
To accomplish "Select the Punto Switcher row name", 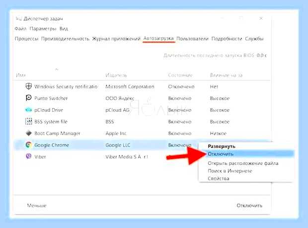I will 51,98.
